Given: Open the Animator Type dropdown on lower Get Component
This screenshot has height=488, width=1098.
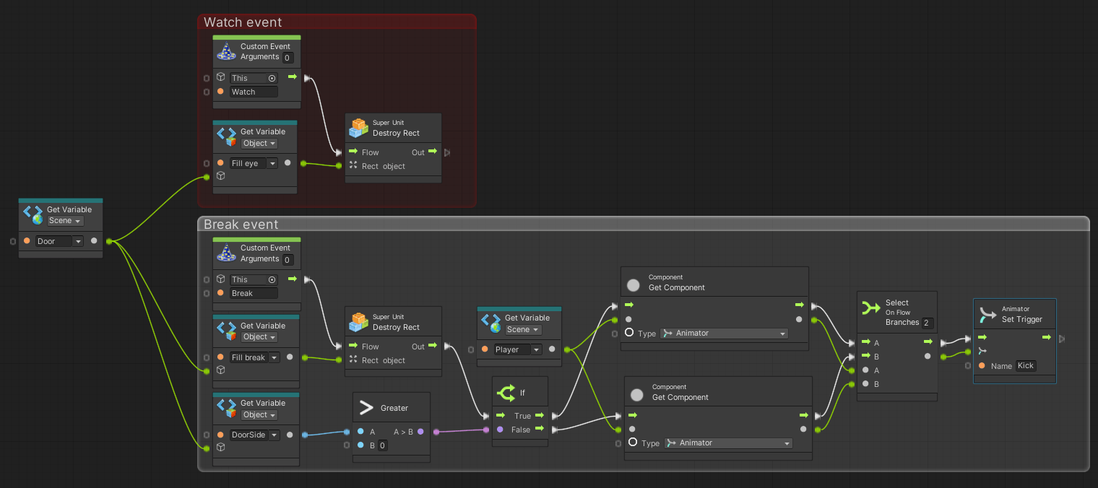Looking at the screenshot, I should pos(727,443).
